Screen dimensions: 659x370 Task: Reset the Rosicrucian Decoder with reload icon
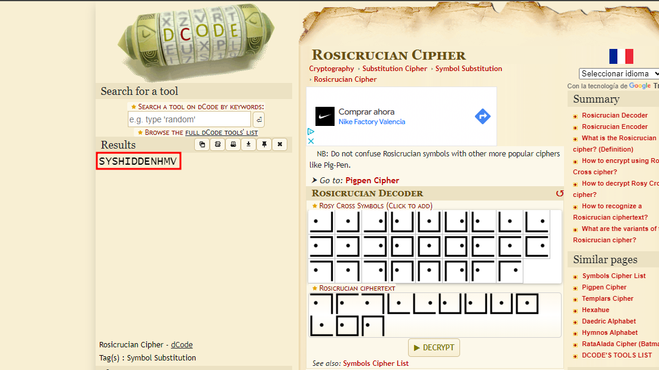[x=559, y=193]
